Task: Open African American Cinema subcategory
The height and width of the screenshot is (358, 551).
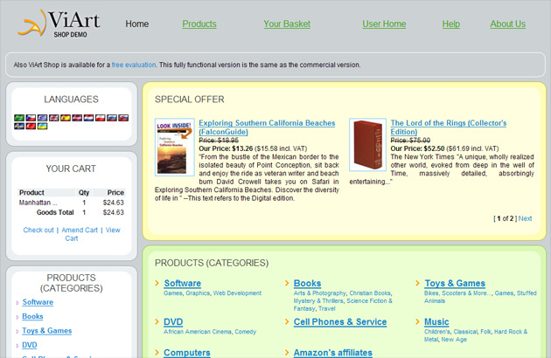Action: click(197, 332)
